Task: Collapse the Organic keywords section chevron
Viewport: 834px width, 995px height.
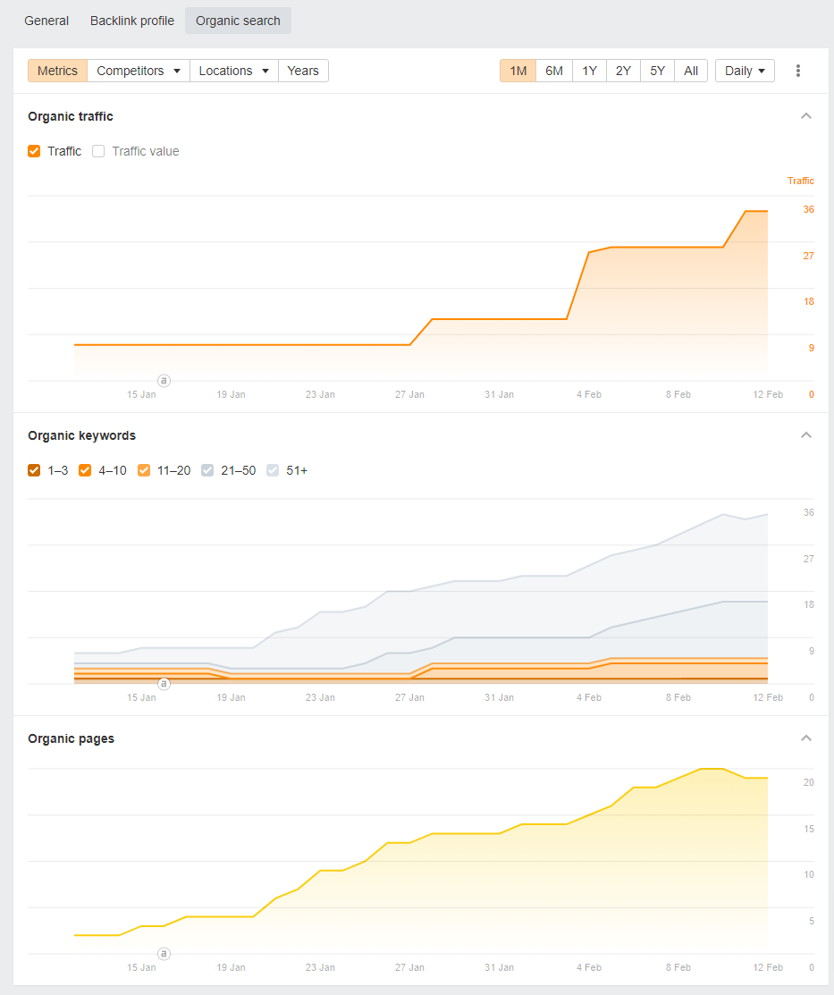Action: pyautogui.click(x=806, y=435)
